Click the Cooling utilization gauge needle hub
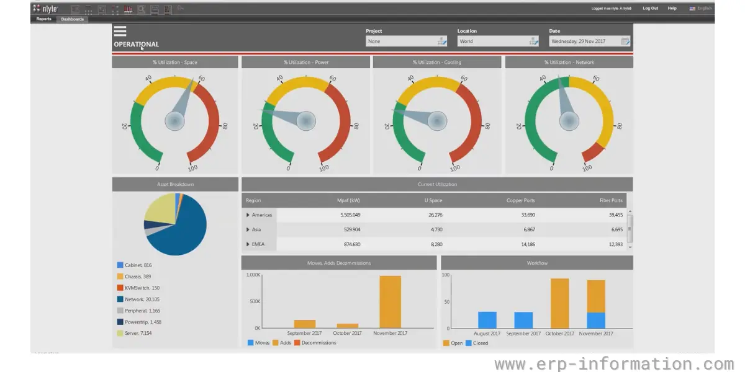 438,120
